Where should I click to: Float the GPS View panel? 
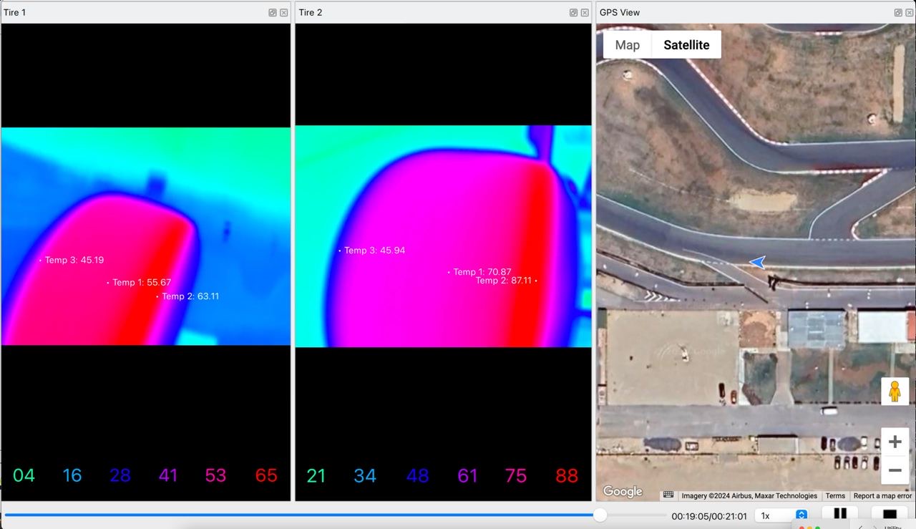point(898,13)
